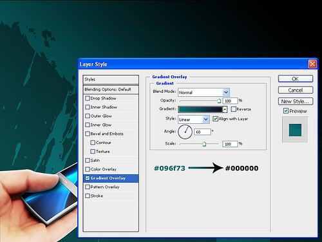Screen dimensions: 322x242
Task: Select the Gradient Overlay row label
Action: [x=108, y=178]
